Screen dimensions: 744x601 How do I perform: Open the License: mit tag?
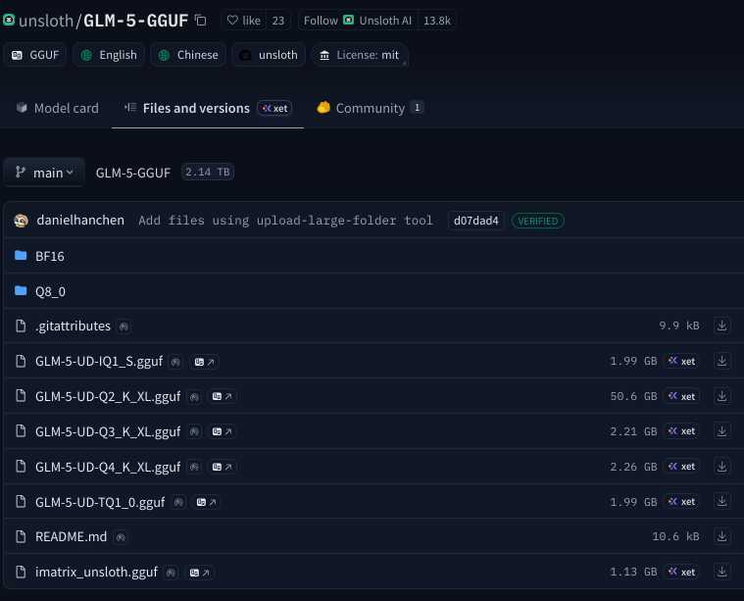(360, 55)
